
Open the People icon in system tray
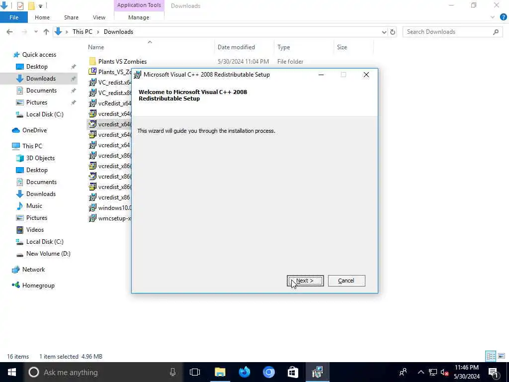[x=403, y=372]
